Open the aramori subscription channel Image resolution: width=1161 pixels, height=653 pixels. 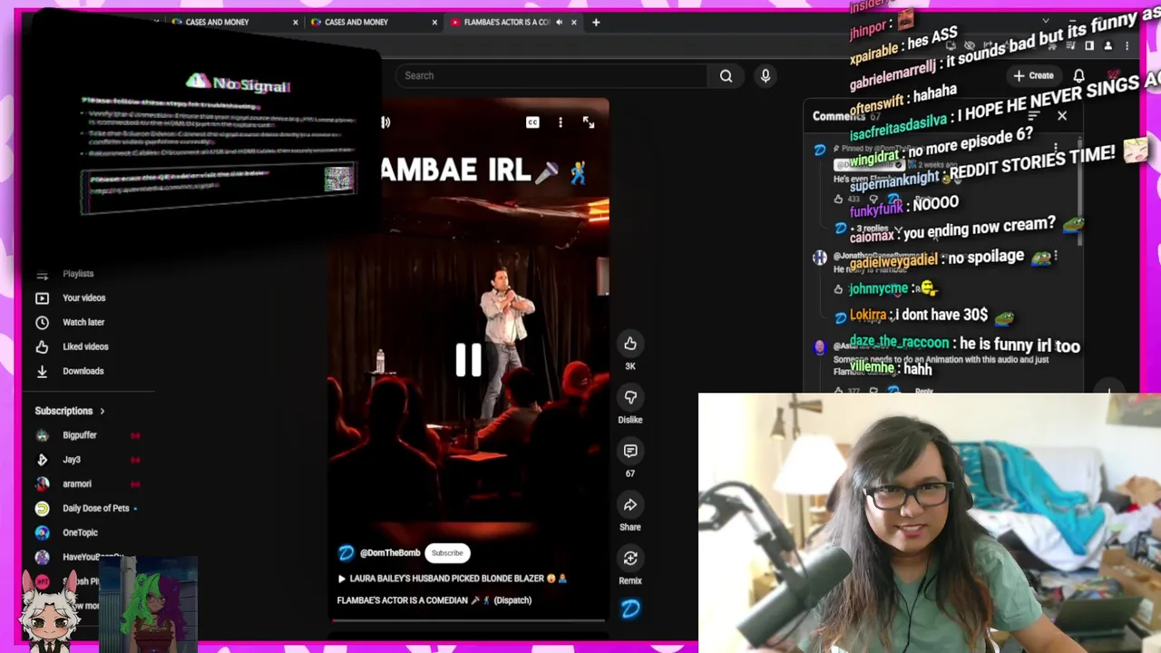(77, 484)
